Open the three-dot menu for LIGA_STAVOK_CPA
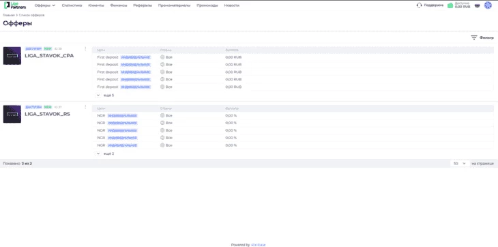The width and height of the screenshot is (498, 247). 85,48
